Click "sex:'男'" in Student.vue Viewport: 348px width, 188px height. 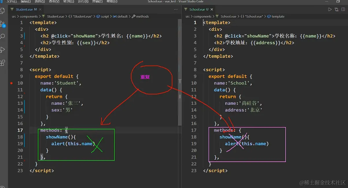click(62, 110)
